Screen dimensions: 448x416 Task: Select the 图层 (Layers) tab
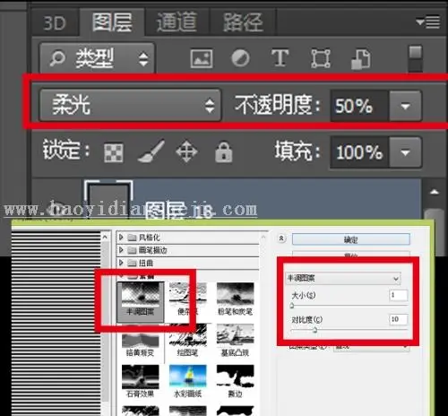tap(112, 22)
